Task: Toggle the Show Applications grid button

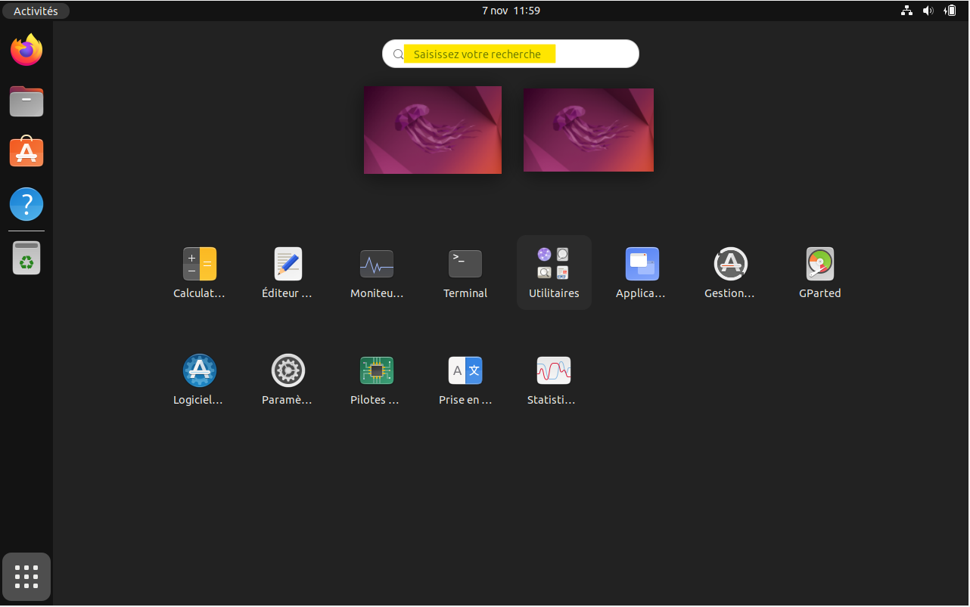Action: pyautogui.click(x=26, y=577)
